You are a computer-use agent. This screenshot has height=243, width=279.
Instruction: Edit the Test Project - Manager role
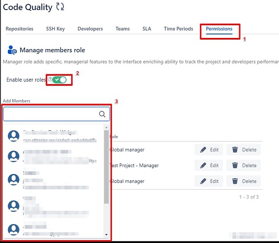(x=209, y=165)
